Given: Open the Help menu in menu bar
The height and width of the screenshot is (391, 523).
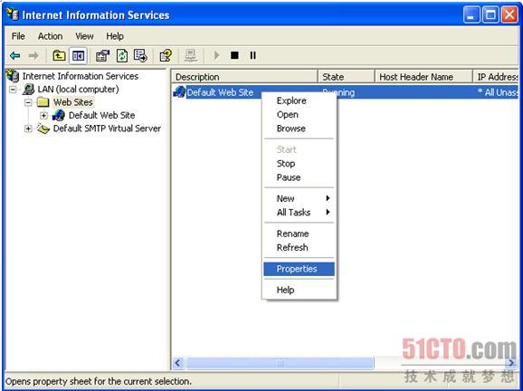Looking at the screenshot, I should pyautogui.click(x=115, y=36).
